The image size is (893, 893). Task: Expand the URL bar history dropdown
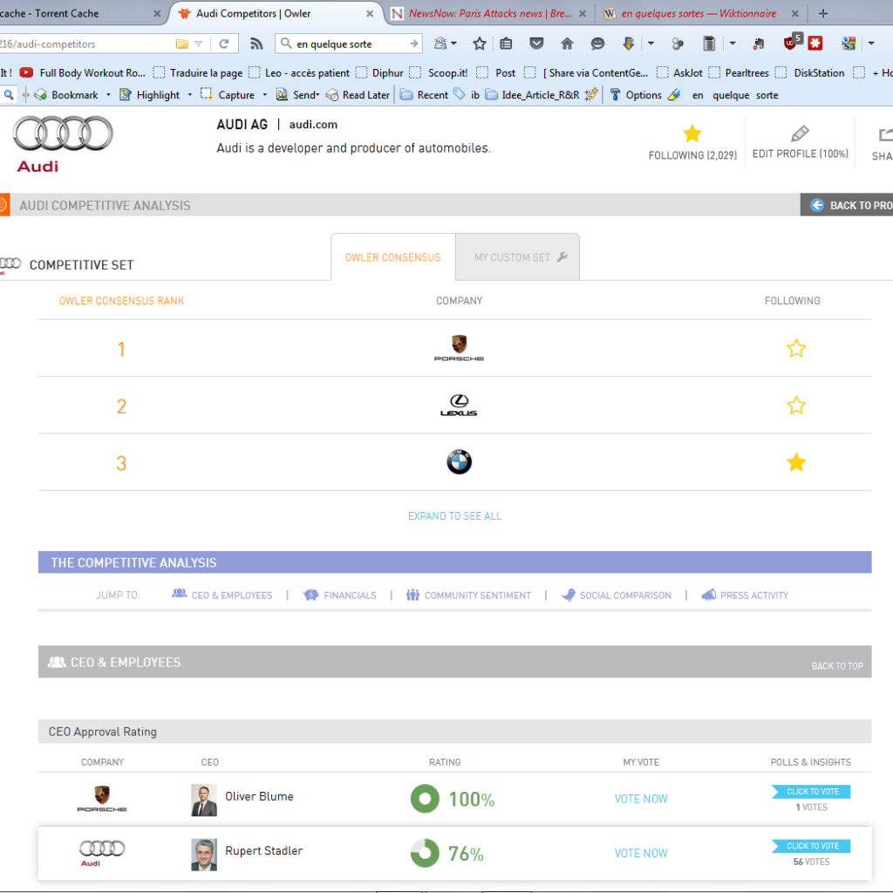[x=198, y=44]
